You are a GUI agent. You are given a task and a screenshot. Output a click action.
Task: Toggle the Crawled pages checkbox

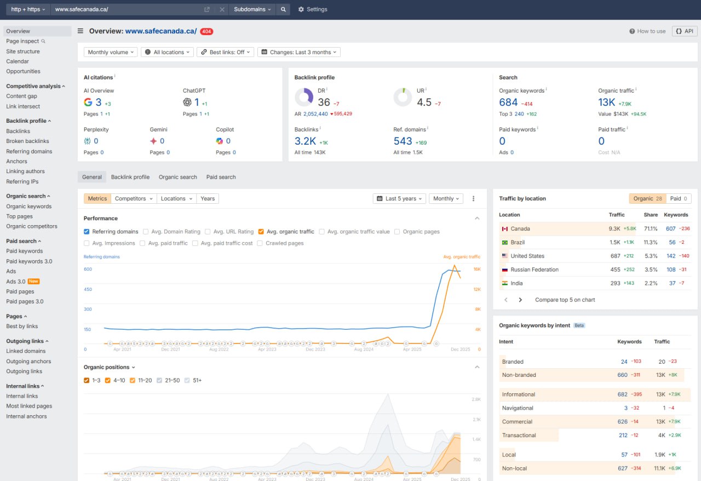[260, 243]
